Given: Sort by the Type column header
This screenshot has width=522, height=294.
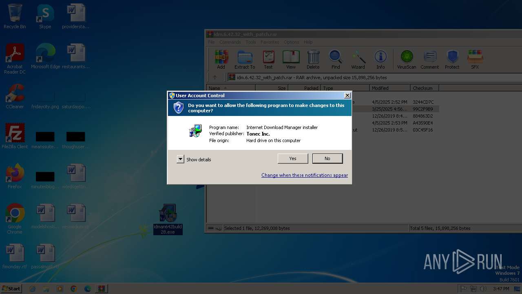Looking at the screenshot, I should [x=345, y=88].
